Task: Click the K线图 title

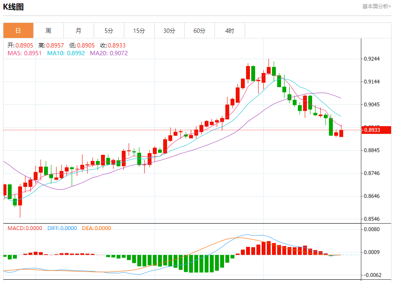Action: point(13,7)
